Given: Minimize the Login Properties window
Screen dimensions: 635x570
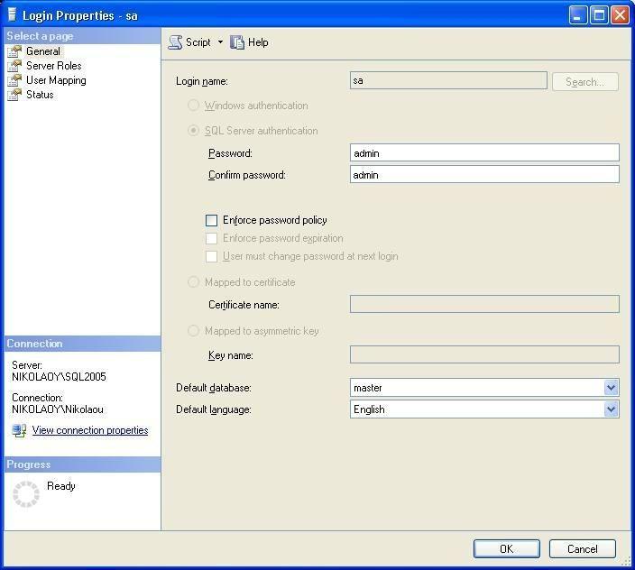Looking at the screenshot, I should click(578, 15).
